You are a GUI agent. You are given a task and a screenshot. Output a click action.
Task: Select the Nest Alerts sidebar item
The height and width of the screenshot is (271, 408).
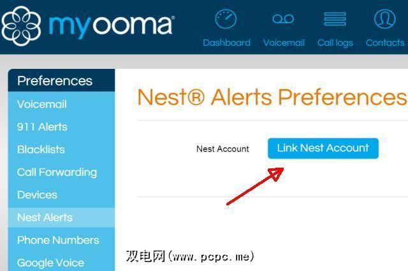(61, 217)
